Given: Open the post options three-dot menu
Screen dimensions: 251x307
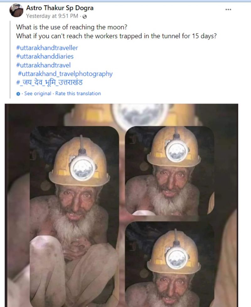Looking at the screenshot, I should (228, 9).
